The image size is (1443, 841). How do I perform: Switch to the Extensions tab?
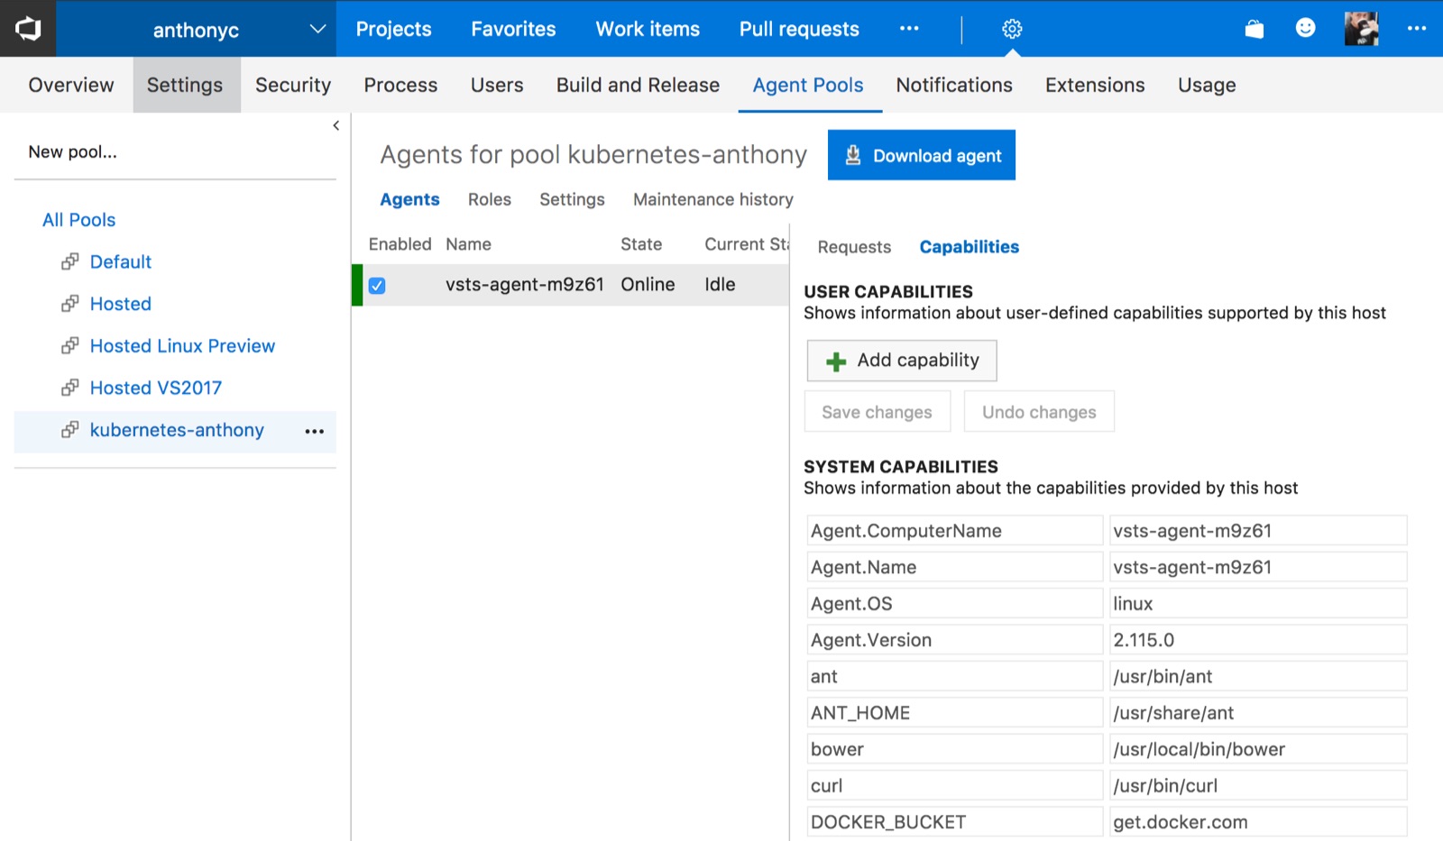click(1095, 85)
